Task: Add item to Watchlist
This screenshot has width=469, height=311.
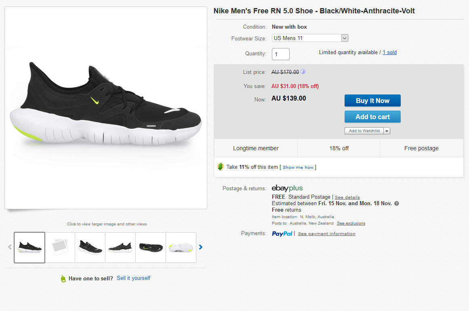Action: pyautogui.click(x=364, y=131)
